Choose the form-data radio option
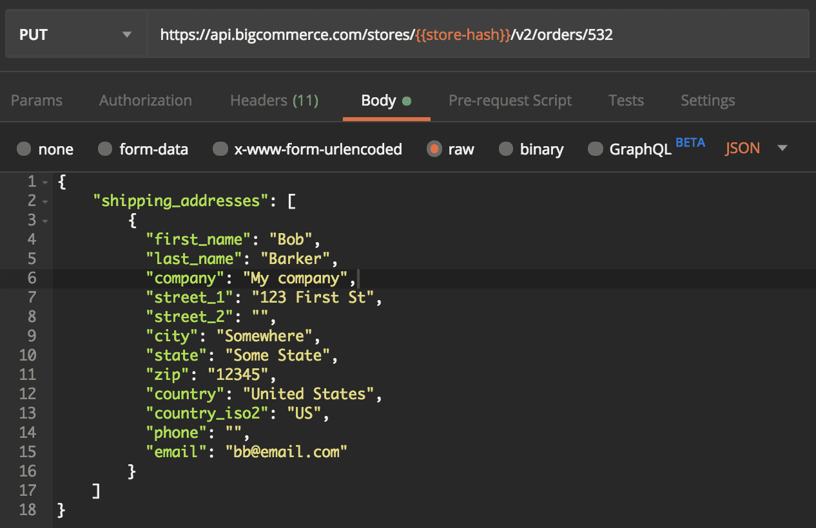Viewport: 816px width, 528px height. coord(105,149)
